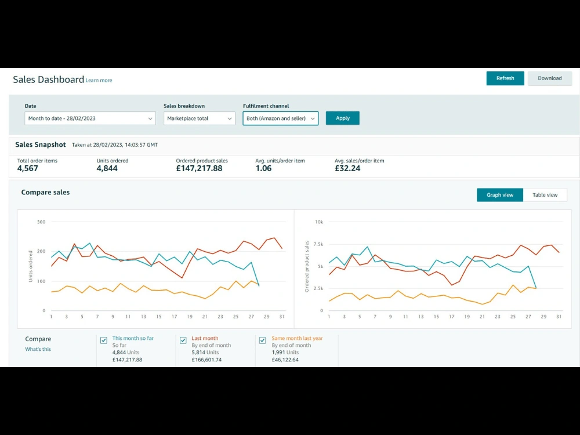This screenshot has width=580, height=435.
Task: Click Avg. units/order item value 1.06
Action: [263, 168]
